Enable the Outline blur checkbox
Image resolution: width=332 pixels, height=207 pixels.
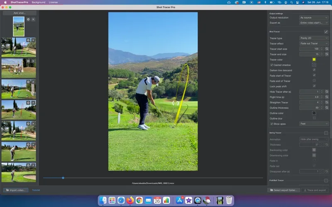point(314,118)
